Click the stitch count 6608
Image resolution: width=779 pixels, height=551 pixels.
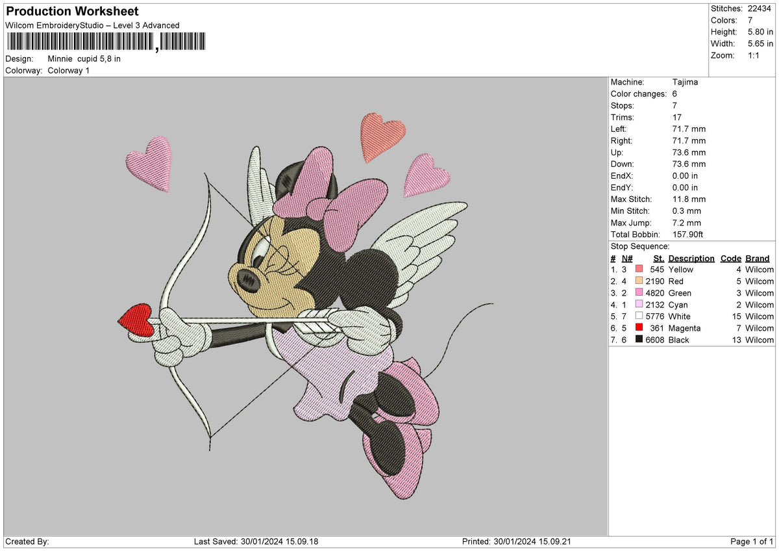click(x=655, y=340)
